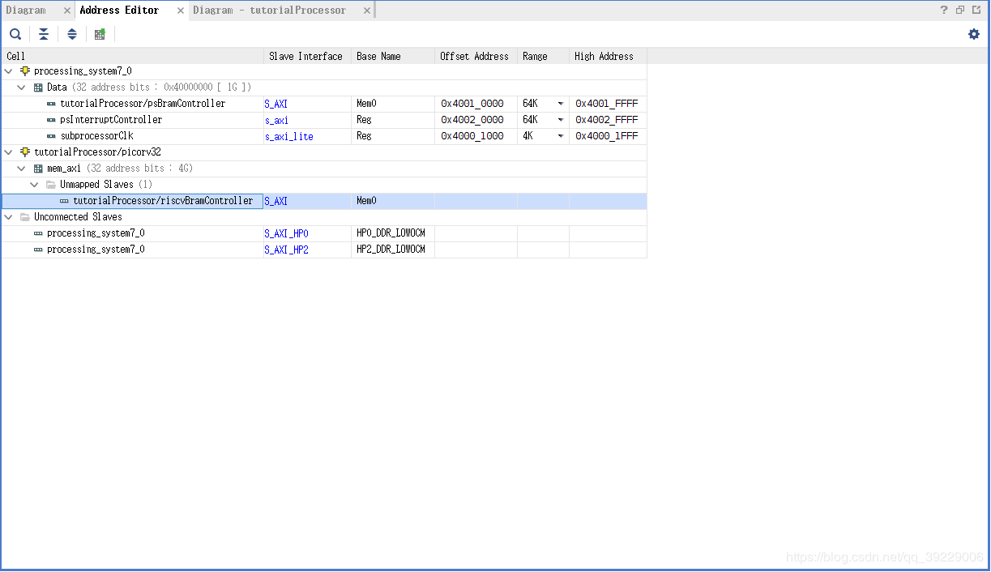Open Range dropdown for subprocessorClk row
The width and height of the screenshot is (991, 572).
coord(560,136)
